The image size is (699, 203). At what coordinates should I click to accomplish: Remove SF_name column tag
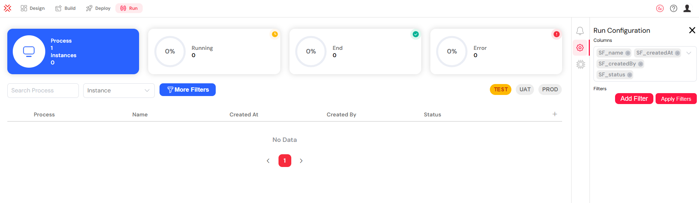tap(628, 53)
